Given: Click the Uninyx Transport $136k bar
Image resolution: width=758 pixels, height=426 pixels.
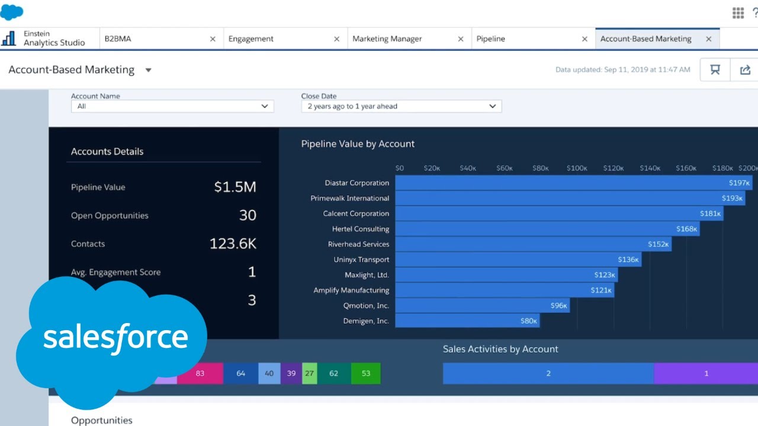Looking at the screenshot, I should coord(518,260).
